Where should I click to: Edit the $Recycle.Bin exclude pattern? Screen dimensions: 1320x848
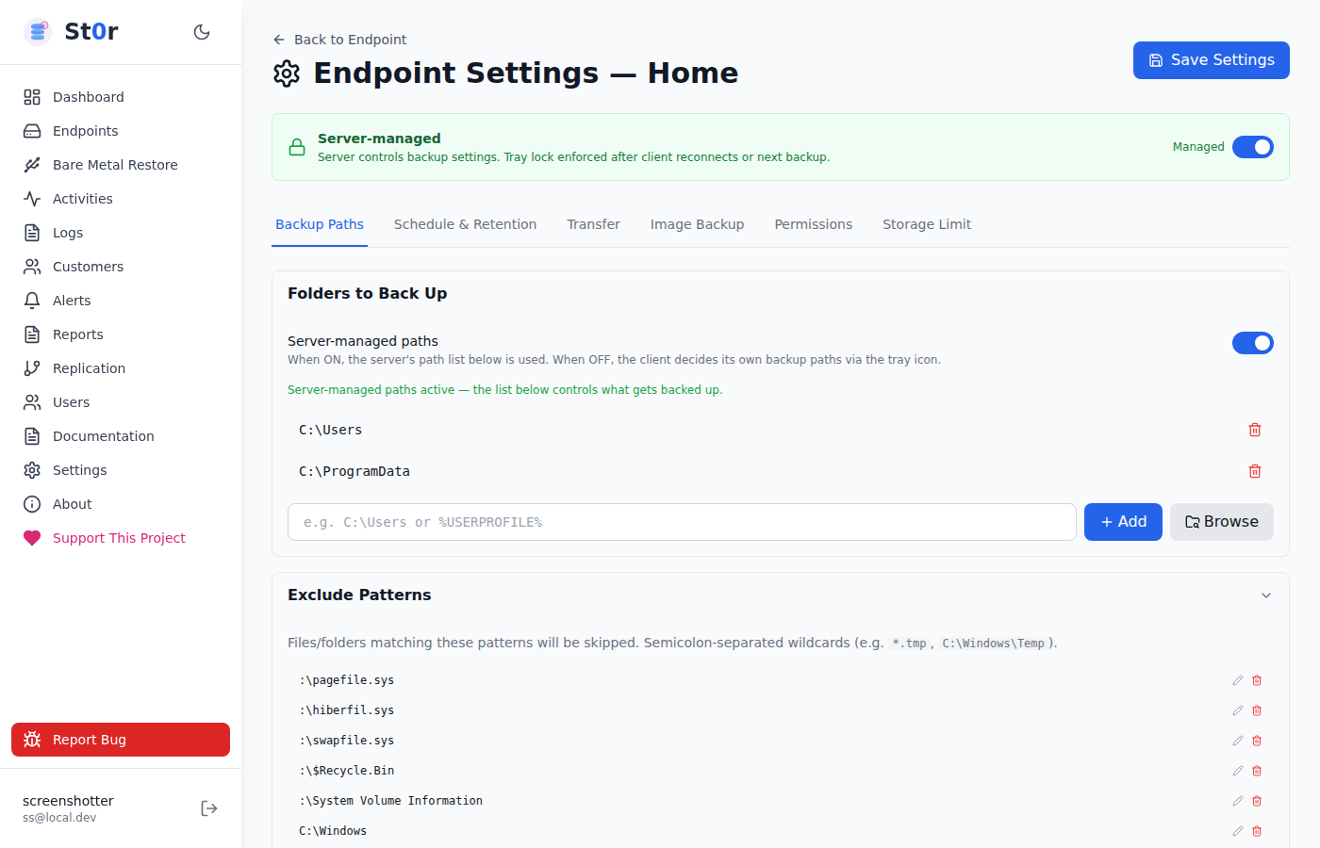click(1238, 771)
